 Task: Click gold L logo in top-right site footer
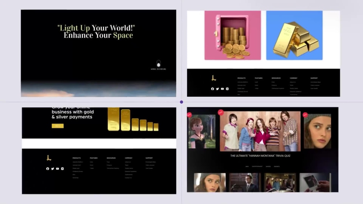[214, 78]
